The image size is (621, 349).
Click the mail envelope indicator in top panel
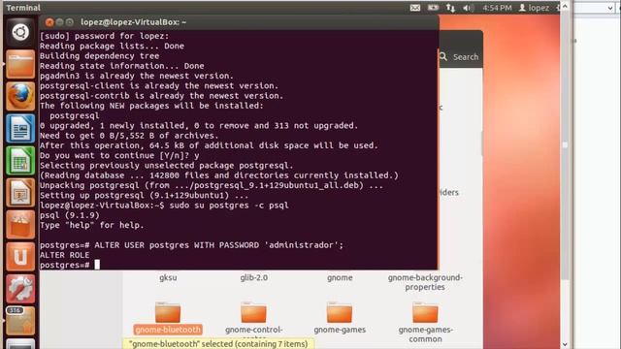click(x=415, y=8)
